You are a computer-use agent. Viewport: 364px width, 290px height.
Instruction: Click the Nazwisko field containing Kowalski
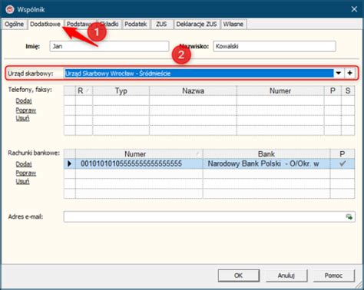[274, 46]
